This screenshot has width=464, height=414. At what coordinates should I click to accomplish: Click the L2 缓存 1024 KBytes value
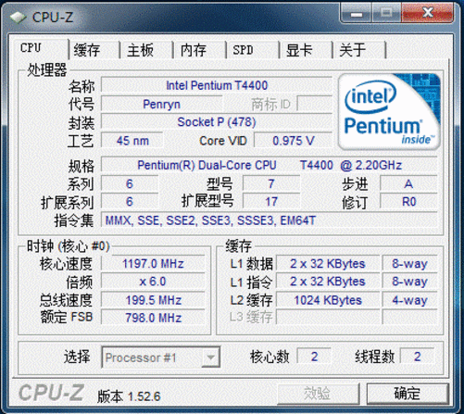coord(328,300)
